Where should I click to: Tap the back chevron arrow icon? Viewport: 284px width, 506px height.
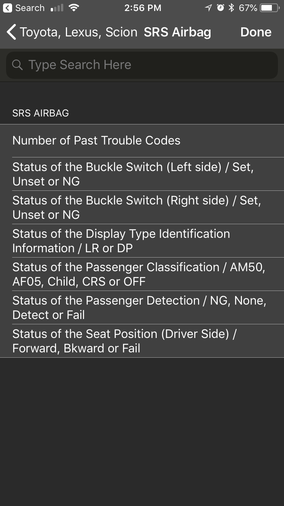pos(11,32)
